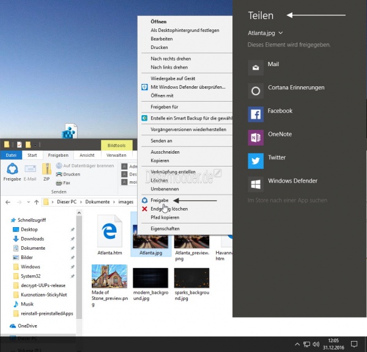Switch to the Ansicht ribbon tab
The width and height of the screenshot is (367, 352).
pos(87,155)
